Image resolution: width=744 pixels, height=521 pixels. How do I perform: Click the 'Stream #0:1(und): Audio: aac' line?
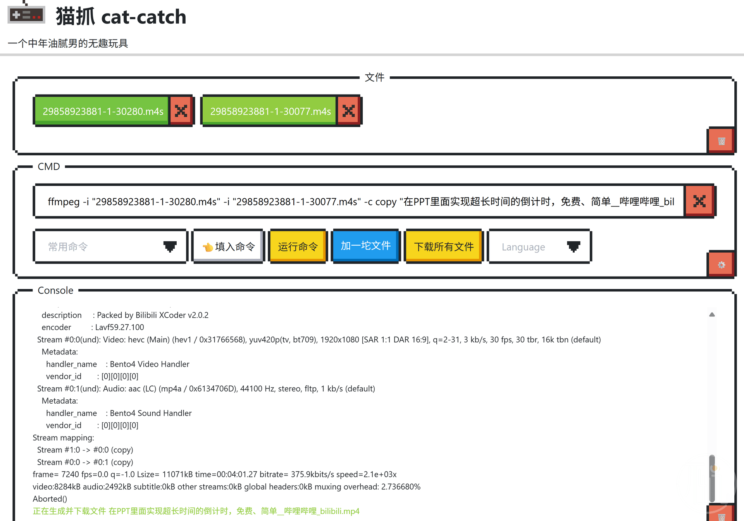point(206,389)
